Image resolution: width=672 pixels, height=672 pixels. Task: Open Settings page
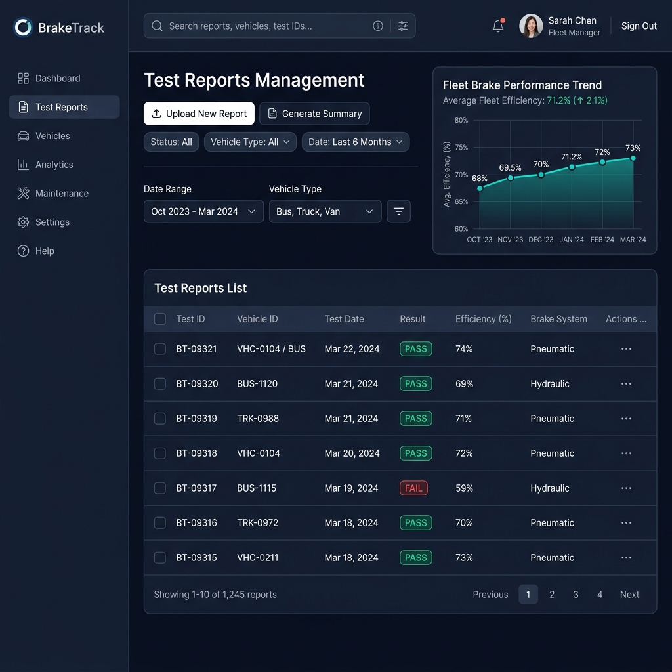coord(64,222)
